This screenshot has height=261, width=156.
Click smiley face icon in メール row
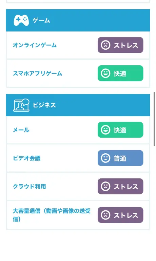(x=105, y=130)
